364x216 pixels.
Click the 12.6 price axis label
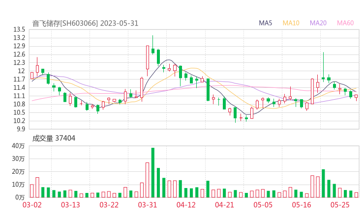[x=19, y=54]
